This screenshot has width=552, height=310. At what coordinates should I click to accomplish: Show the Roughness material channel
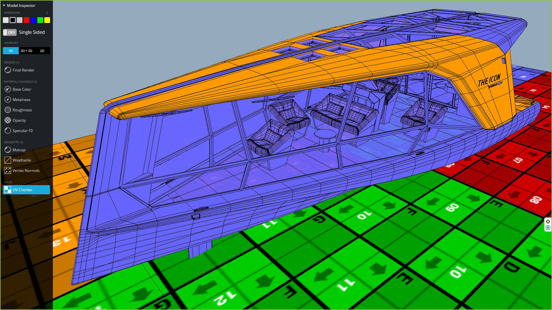pos(22,110)
